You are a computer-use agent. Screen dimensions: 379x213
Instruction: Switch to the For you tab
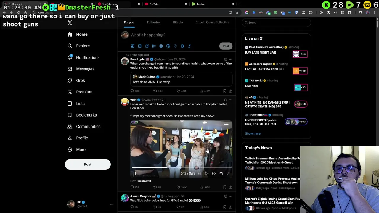point(129,22)
